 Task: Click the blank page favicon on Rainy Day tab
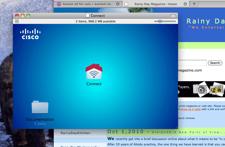tap(126, 4)
